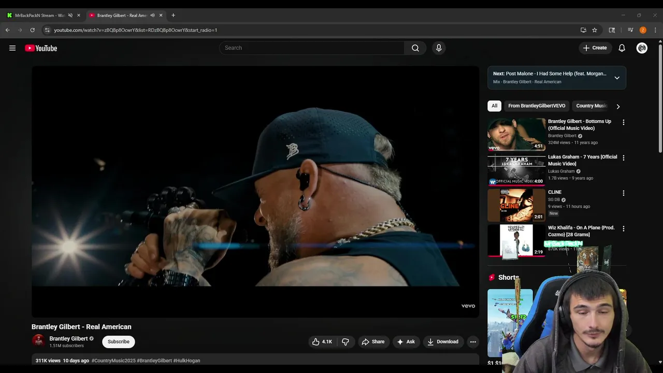Click the Ask button
This screenshot has width=663, height=373.
click(406, 341)
